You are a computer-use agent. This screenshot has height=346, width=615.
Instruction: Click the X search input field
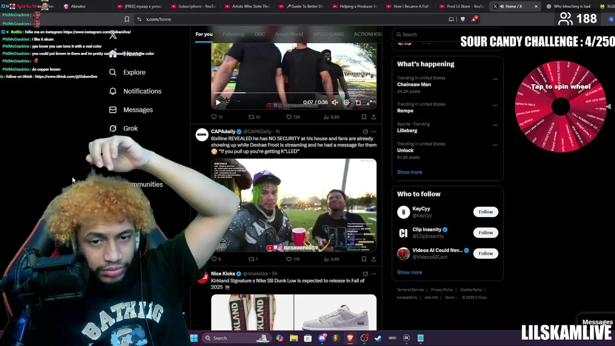click(447, 35)
